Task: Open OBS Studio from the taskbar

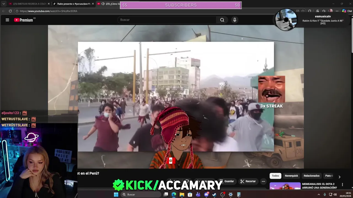Action: (223, 194)
